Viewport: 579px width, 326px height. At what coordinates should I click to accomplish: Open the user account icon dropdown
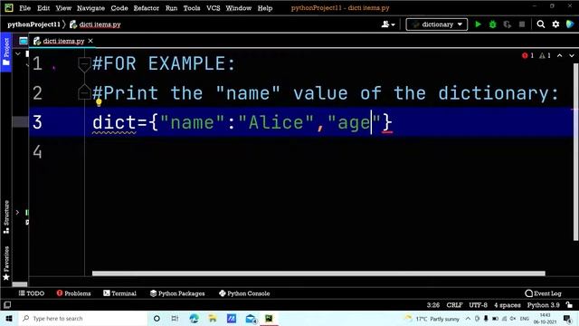(388, 24)
